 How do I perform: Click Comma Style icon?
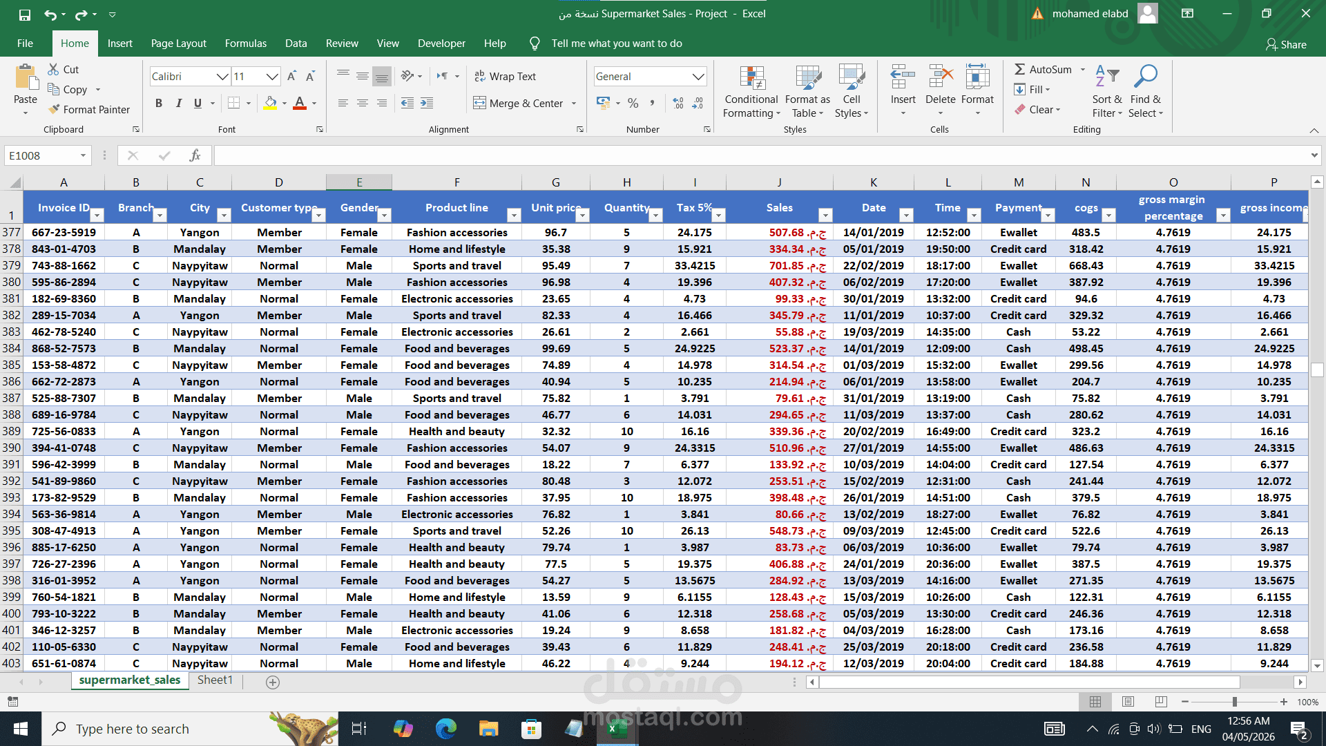[x=652, y=103]
